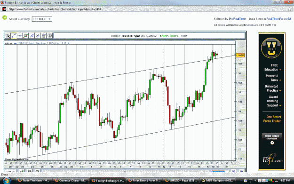The width and height of the screenshot is (294, 184).
Task: Click the trash can delete icon
Action: click(44, 36)
